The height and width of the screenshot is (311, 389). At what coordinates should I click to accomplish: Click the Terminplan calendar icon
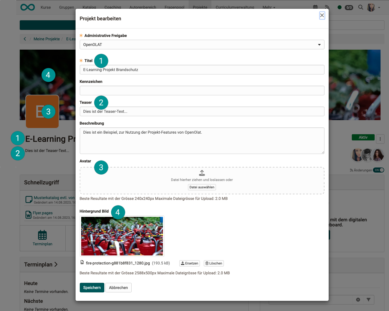pos(42,235)
